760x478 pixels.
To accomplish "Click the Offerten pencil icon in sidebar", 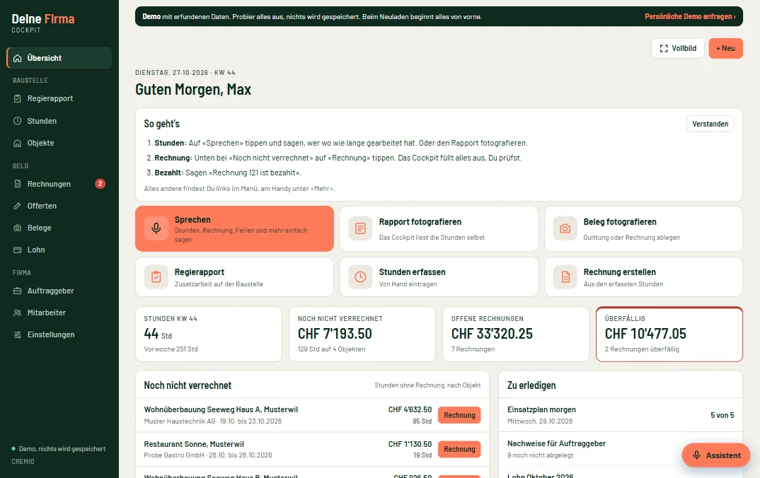I will click(18, 206).
